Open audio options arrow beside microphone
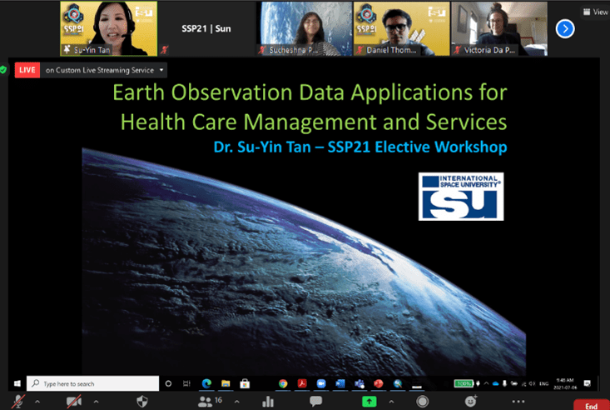 39,401
